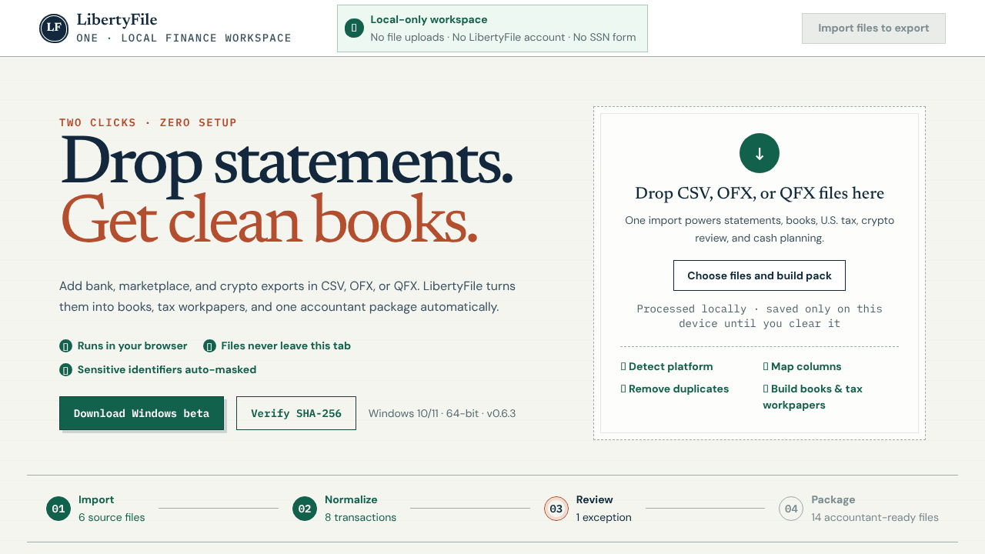Viewport: 985px width, 554px height.
Task: Click the '6 source files' text
Action: [112, 518]
